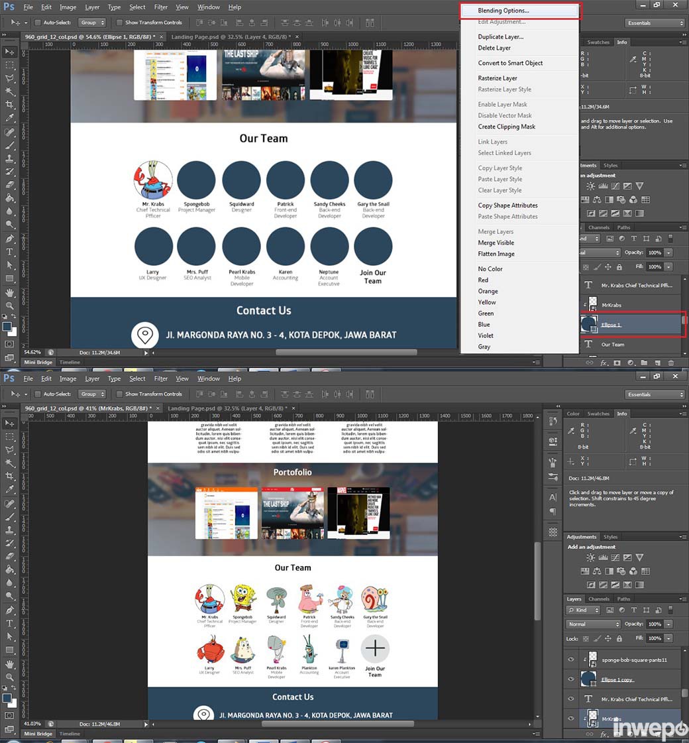Click The Last Ship portfolio thumbnail
Viewport: 689px width, 743px height.
click(x=292, y=514)
